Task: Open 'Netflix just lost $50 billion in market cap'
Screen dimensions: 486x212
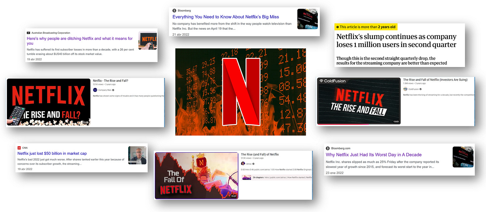Action: pyautogui.click(x=52, y=153)
